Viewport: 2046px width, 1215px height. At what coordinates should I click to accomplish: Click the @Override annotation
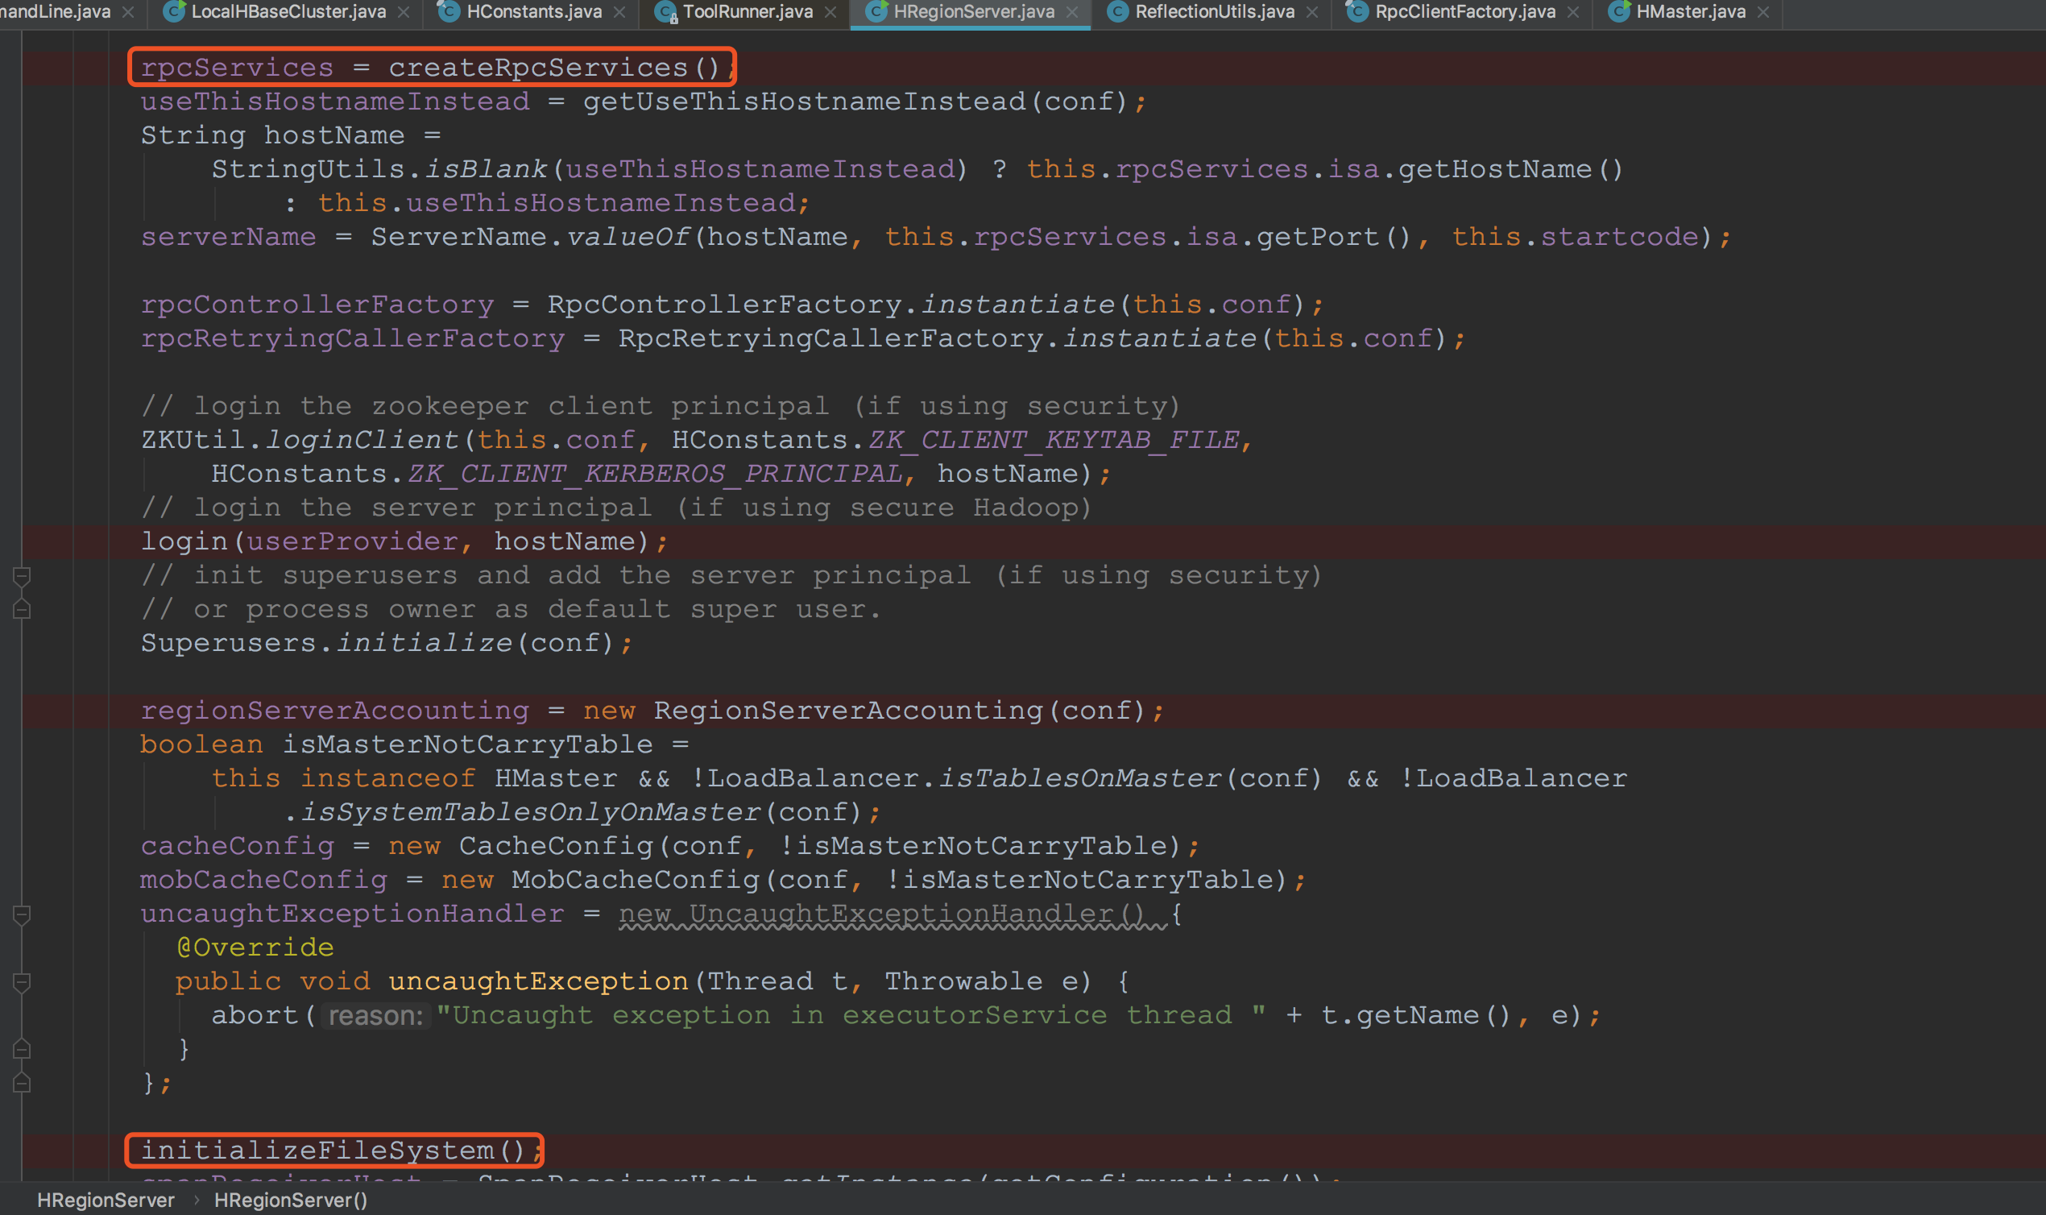tap(255, 948)
